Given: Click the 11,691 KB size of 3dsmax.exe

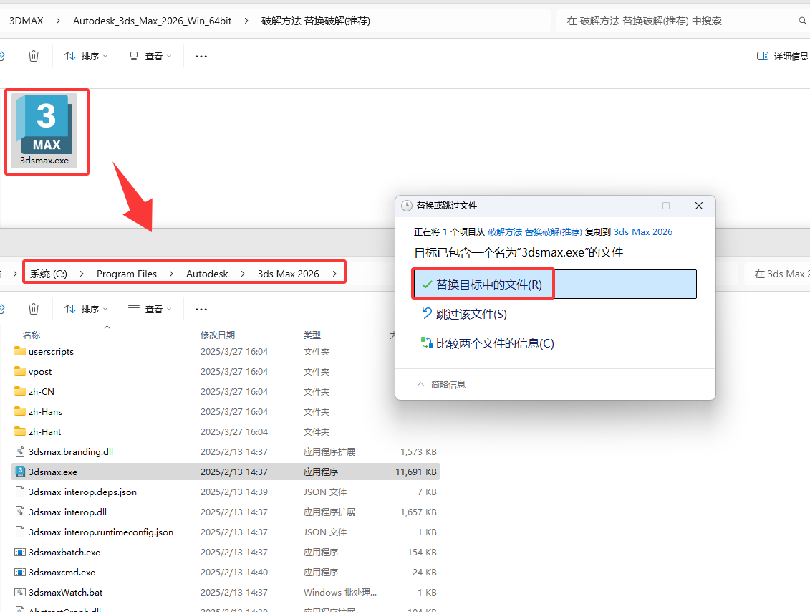Looking at the screenshot, I should (416, 472).
